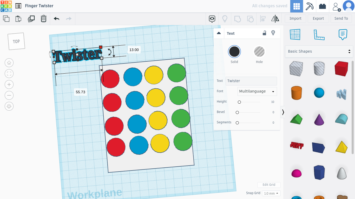Screen dimensions: 355x199
Task: Add the purple Cone shape
Action: [319, 119]
